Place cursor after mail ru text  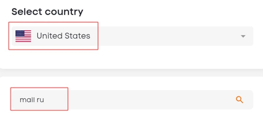tap(45, 100)
